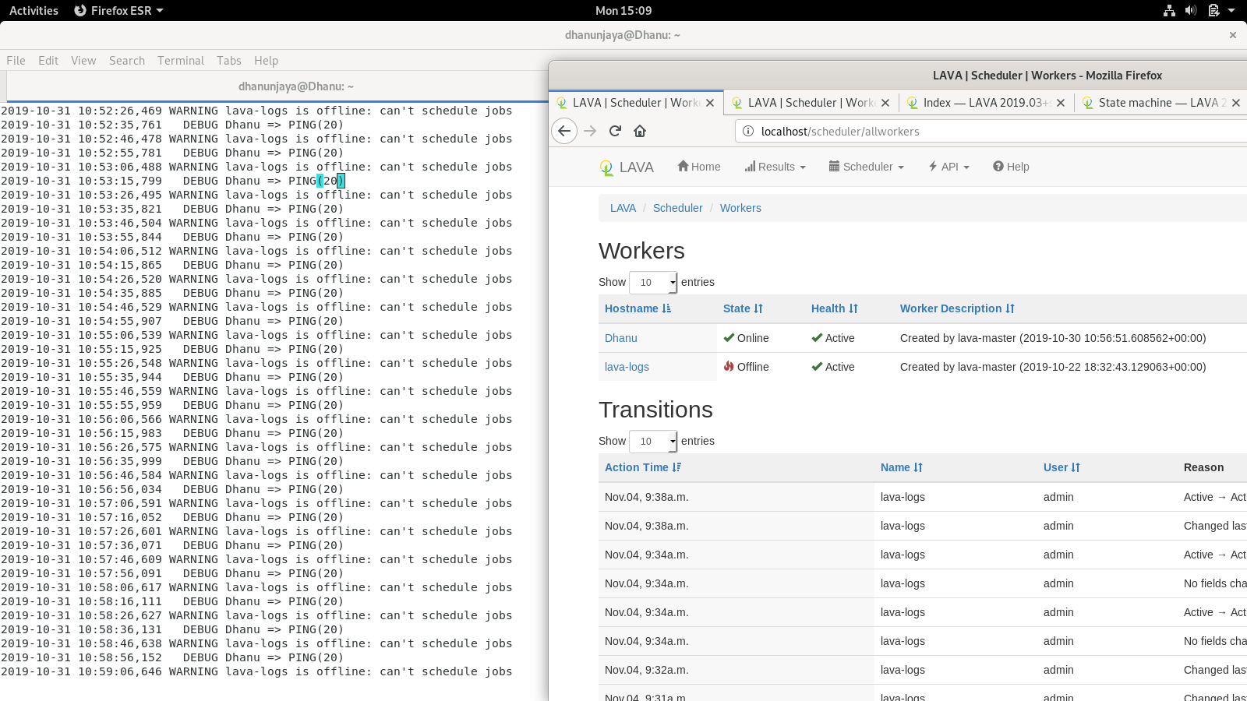Select the dhanunjaya@Dhanu terminal tab
Screen dimensions: 1247x701
[x=296, y=86]
